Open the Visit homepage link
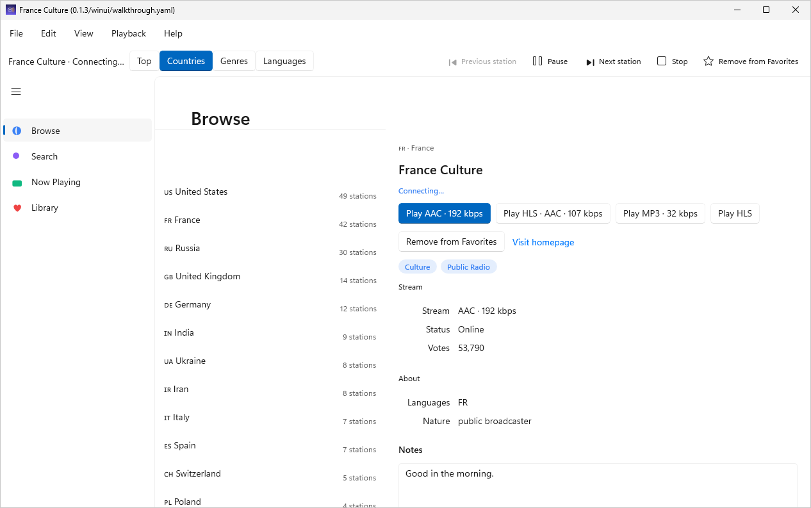Screen dimensions: 811x508 (543, 242)
